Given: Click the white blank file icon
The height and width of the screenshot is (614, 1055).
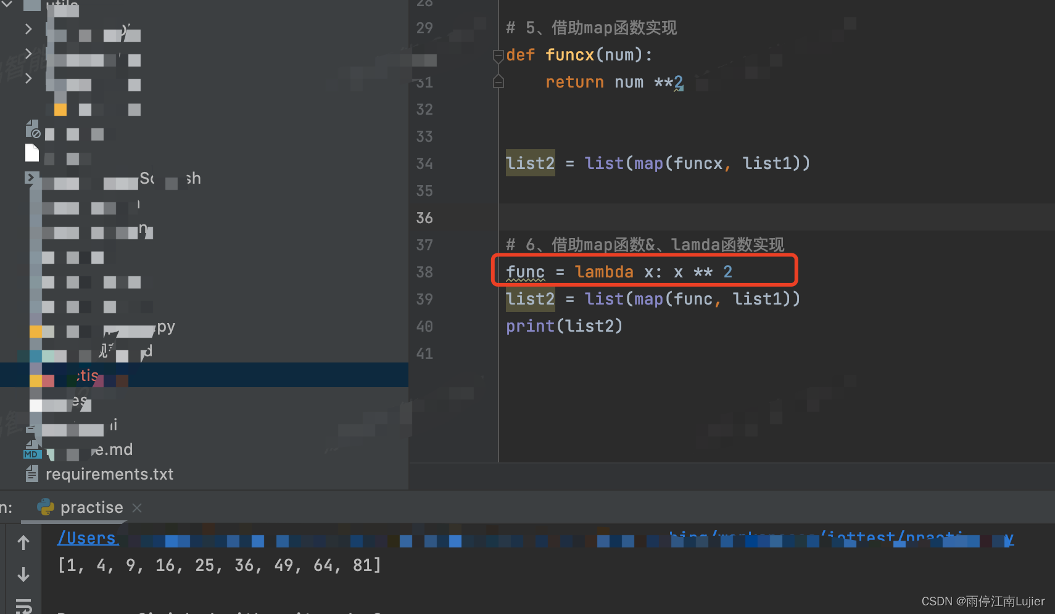Looking at the screenshot, I should pos(32,153).
